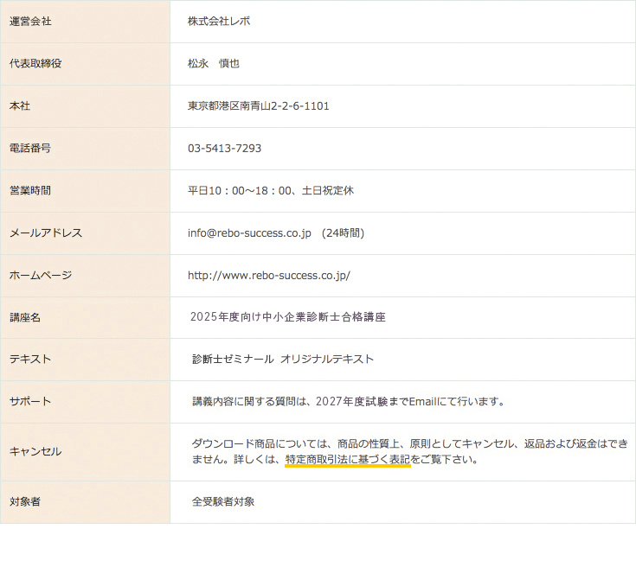Viewport: 636px width, 567px height.
Task: Select the URL http://www.rebo-success.co.jp/
Action: coord(269,276)
